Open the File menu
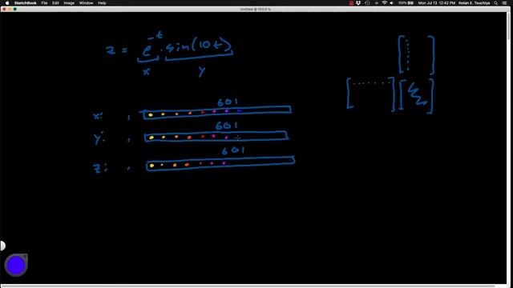The width and height of the screenshot is (513, 288). coord(44,3)
